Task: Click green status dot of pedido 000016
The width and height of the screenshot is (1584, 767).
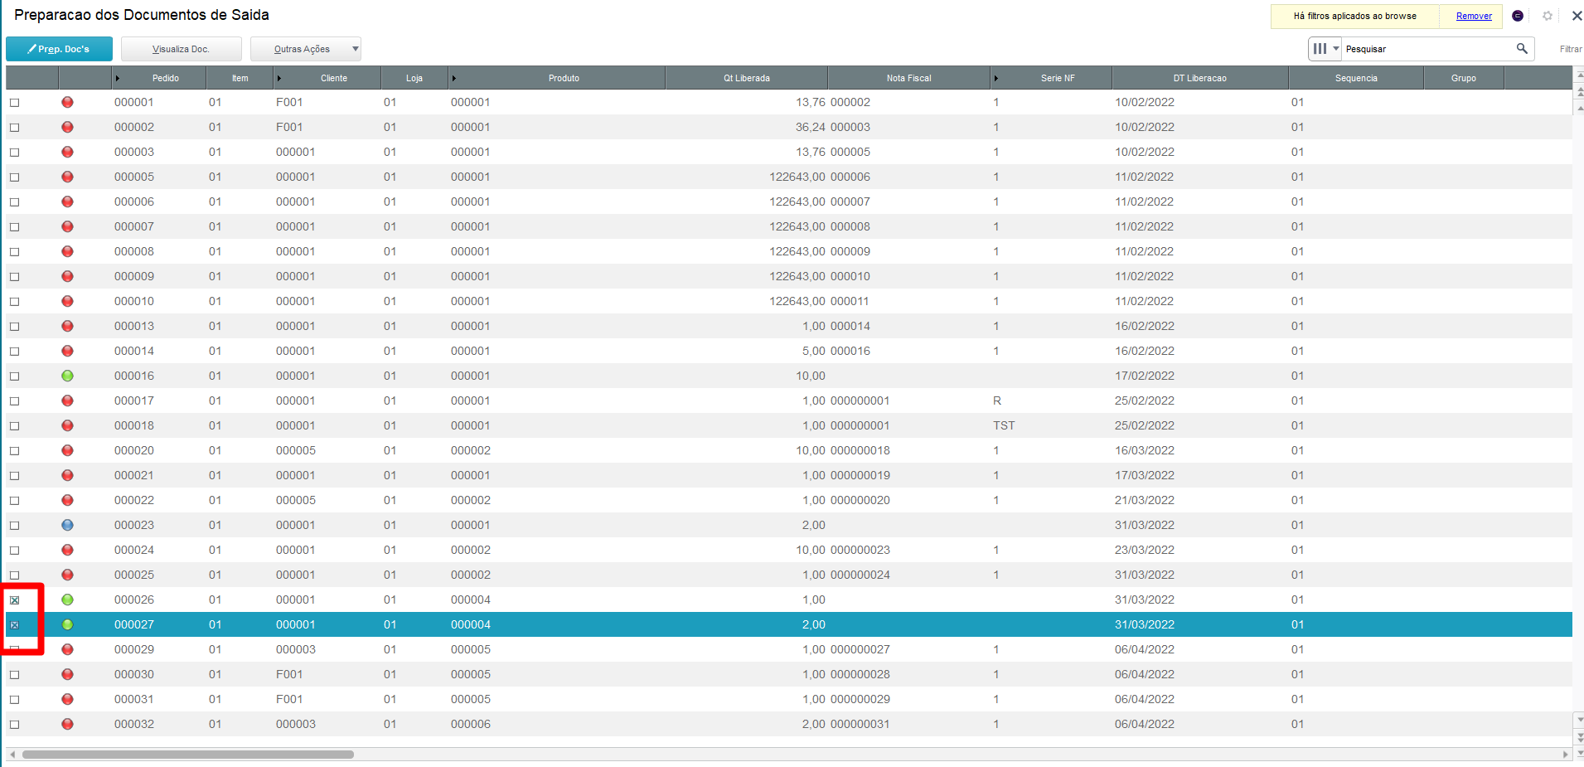Action: tap(67, 376)
